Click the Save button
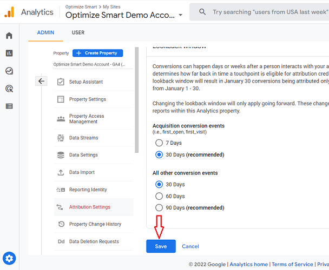329x270 pixels. tap(161, 246)
